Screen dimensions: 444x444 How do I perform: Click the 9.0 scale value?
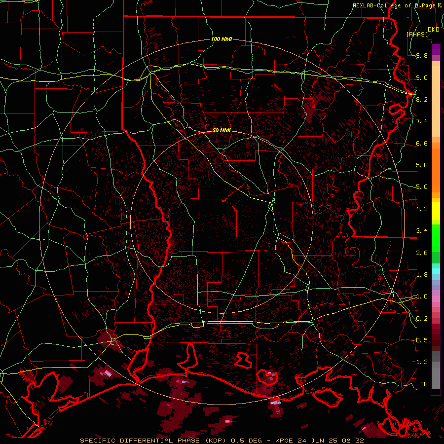422,77
